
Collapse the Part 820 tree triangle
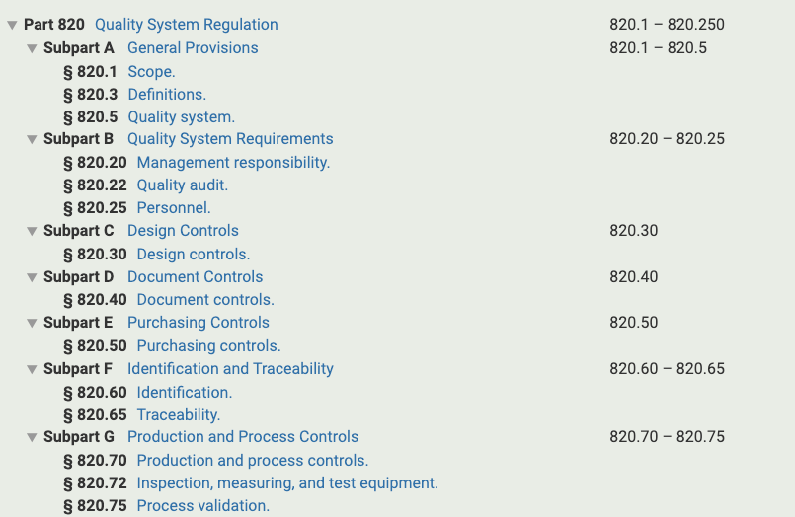pos(12,25)
